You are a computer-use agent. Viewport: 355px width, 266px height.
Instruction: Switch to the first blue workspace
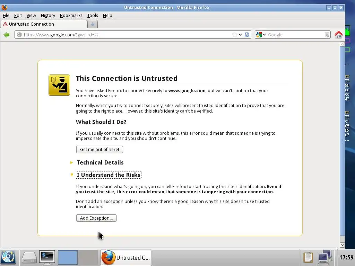pyautogui.click(x=68, y=257)
